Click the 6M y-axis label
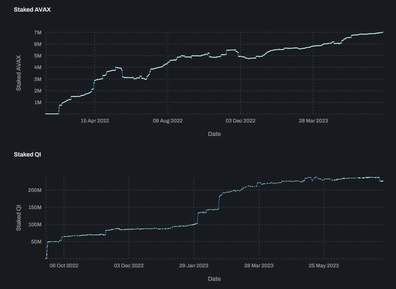Image resolution: width=396 pixels, height=289 pixels. tap(38, 44)
